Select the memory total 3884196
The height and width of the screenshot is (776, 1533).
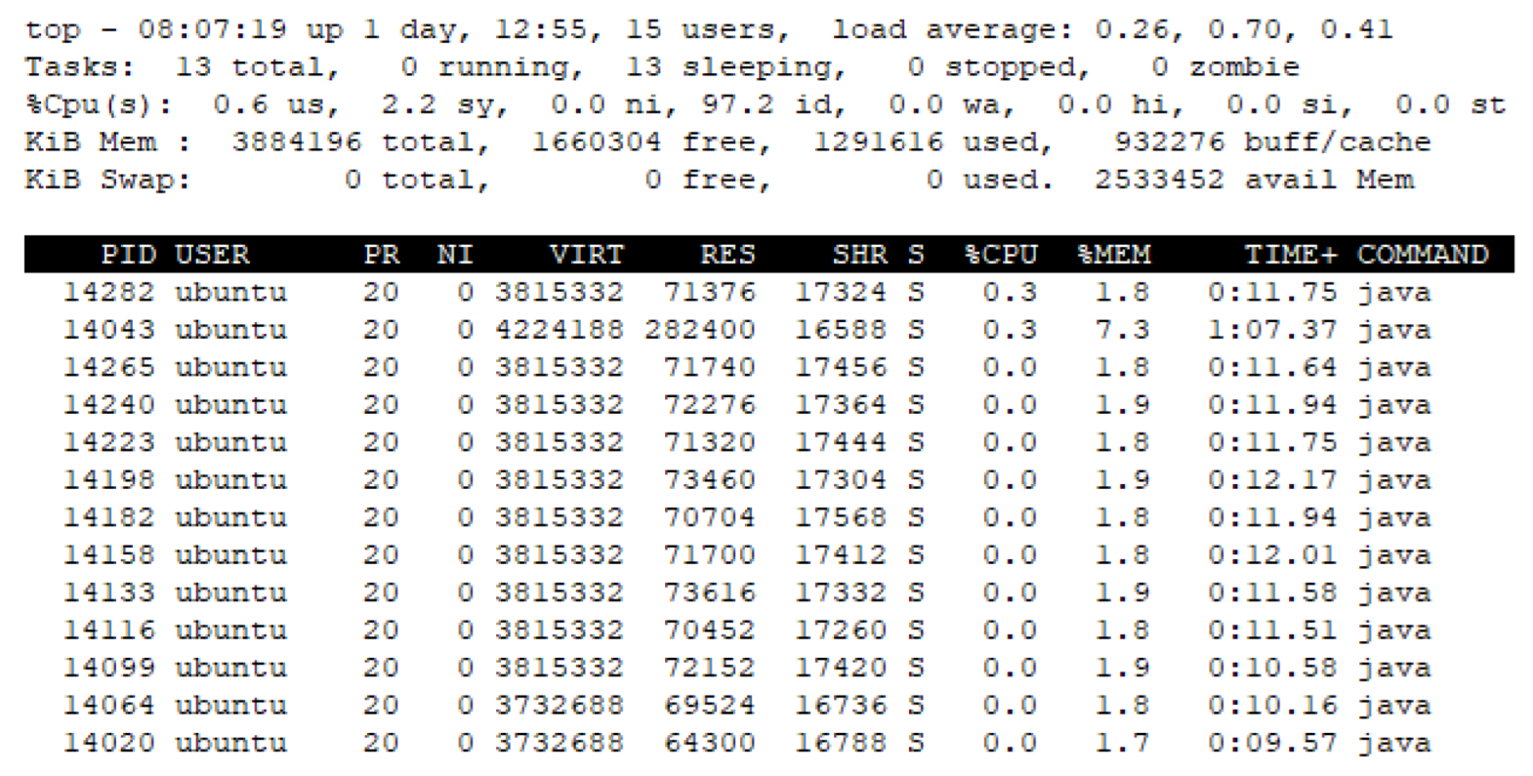tap(296, 143)
